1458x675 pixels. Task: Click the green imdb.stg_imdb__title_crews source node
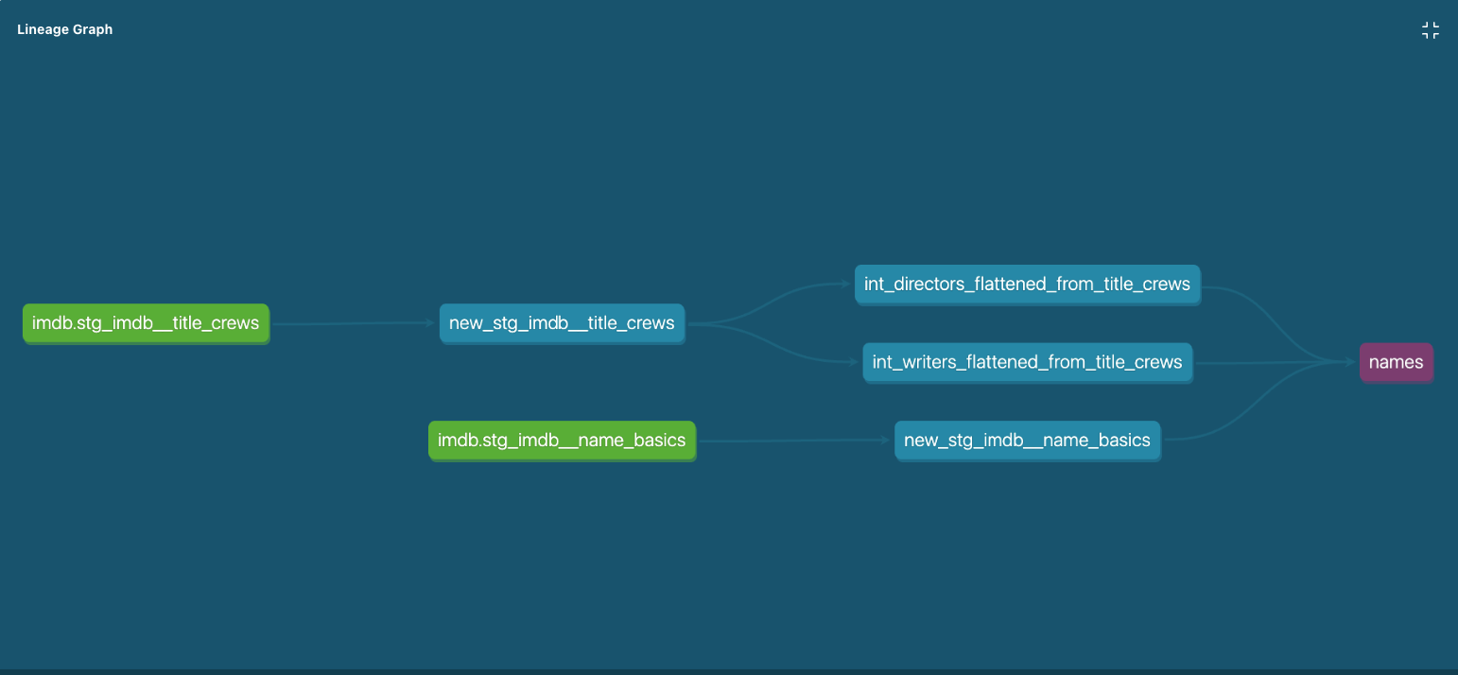click(x=146, y=322)
